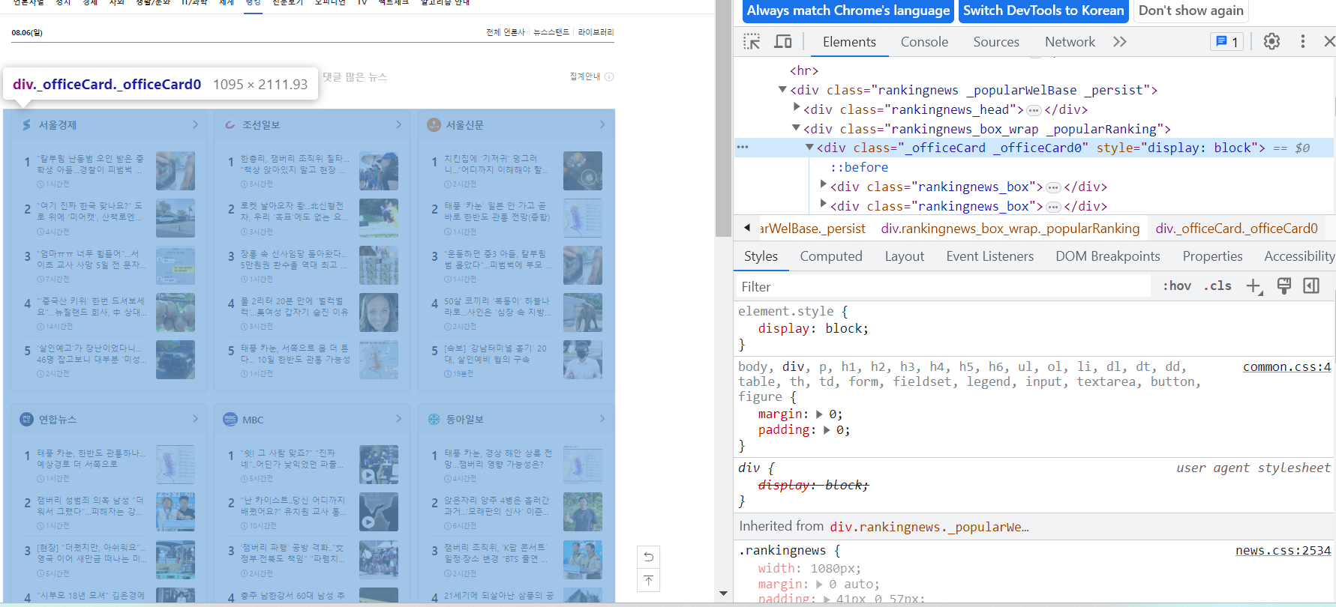Click Always match Chrome's language button

click(848, 10)
